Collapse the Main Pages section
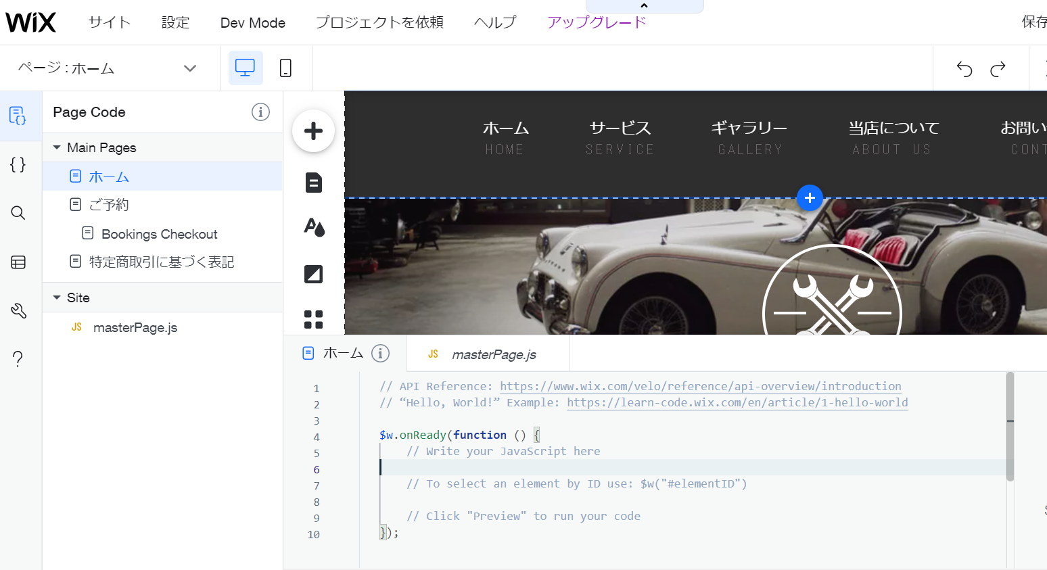This screenshot has height=570, width=1047. [x=57, y=147]
